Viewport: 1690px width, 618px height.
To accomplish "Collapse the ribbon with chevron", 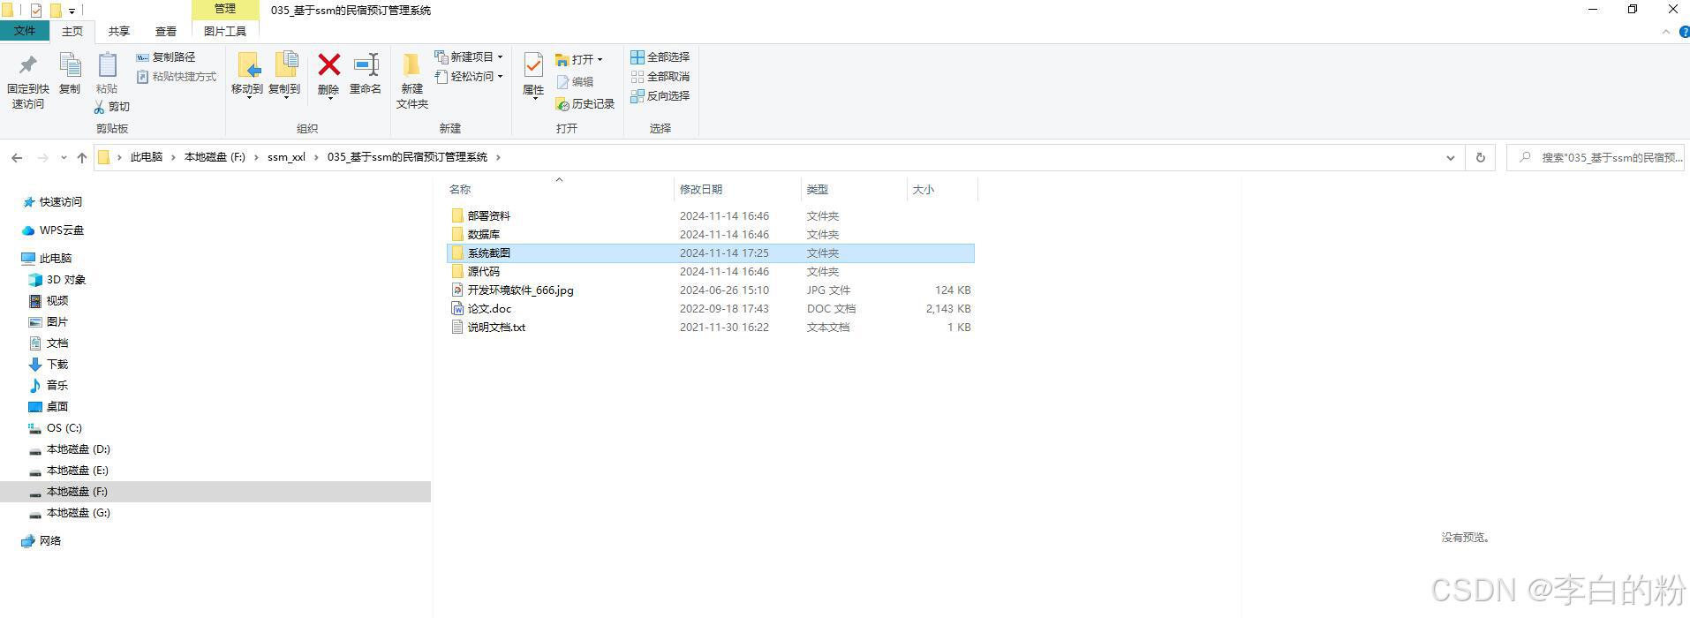I will click(x=1666, y=32).
